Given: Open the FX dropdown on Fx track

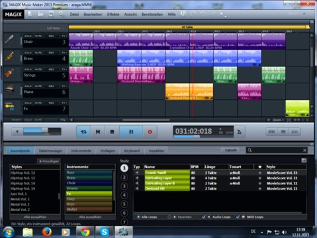Looking at the screenshot, I should 64,103.
